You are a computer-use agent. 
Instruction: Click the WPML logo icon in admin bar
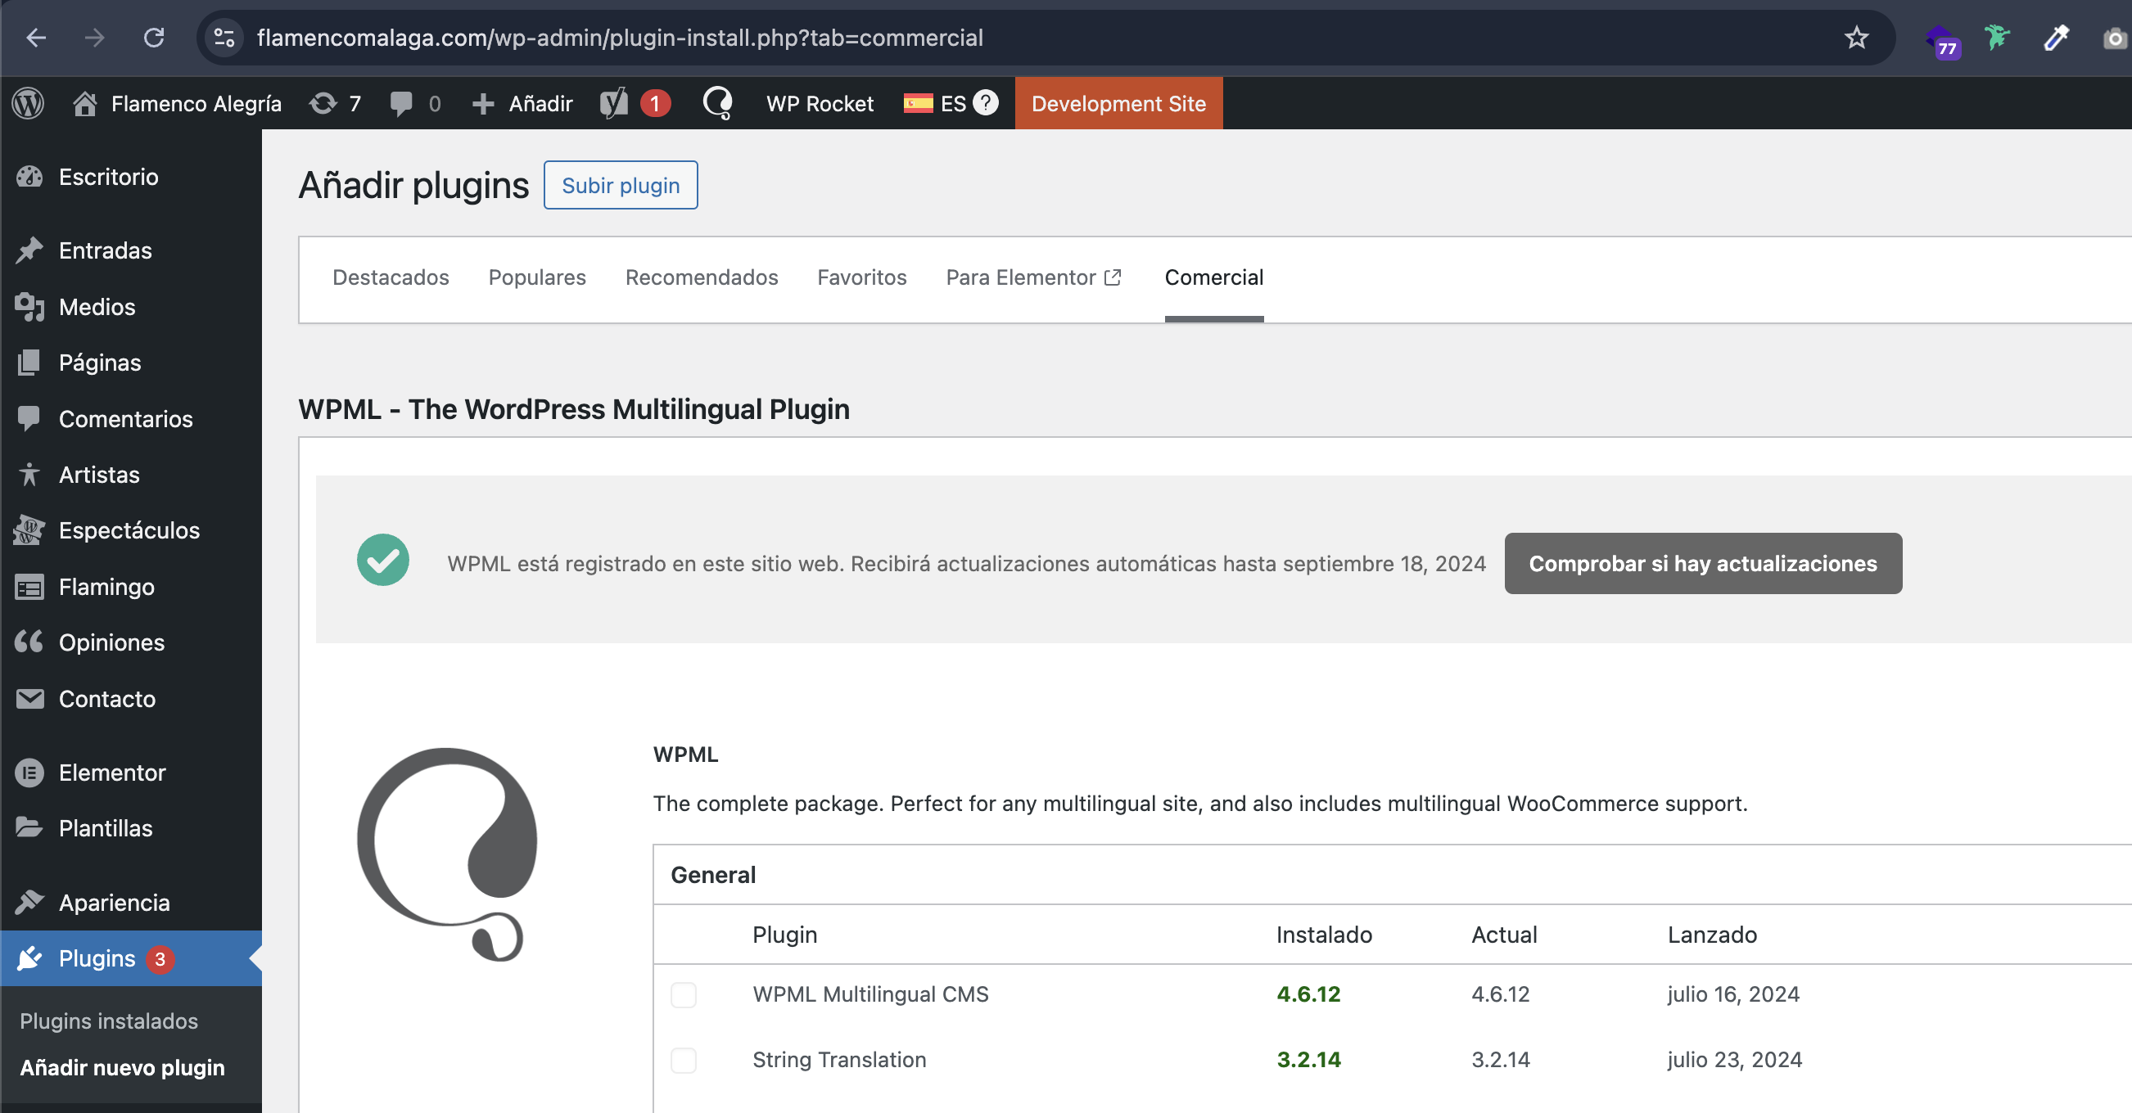pos(716,103)
